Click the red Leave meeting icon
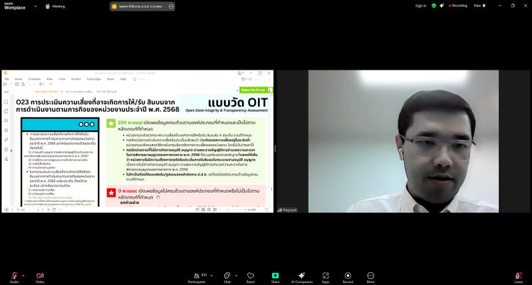The height and width of the screenshot is (285, 532). click(x=518, y=275)
